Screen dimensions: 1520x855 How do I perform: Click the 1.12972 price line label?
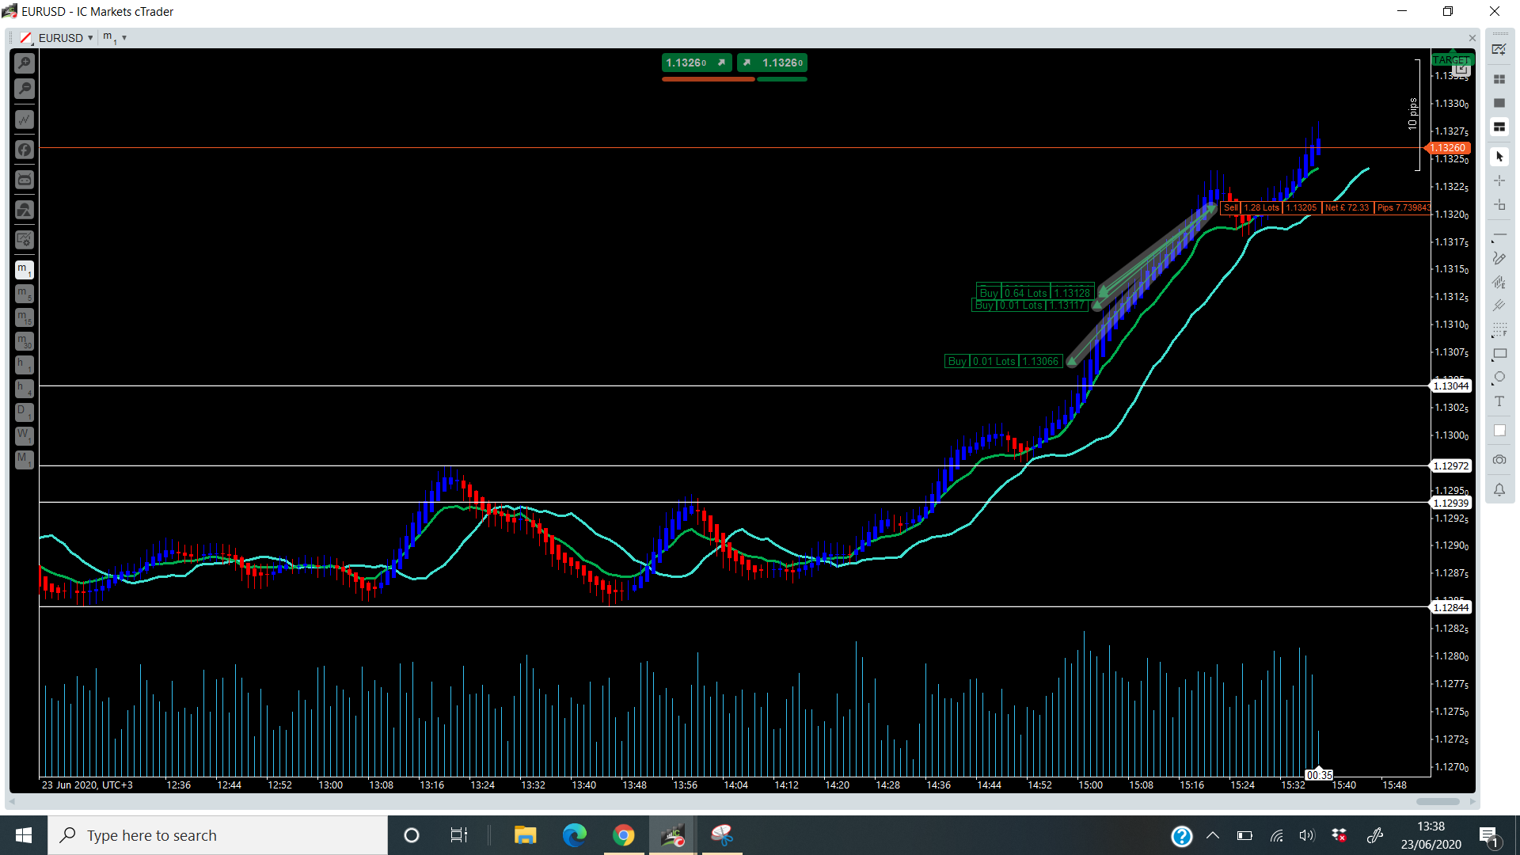coord(1451,466)
